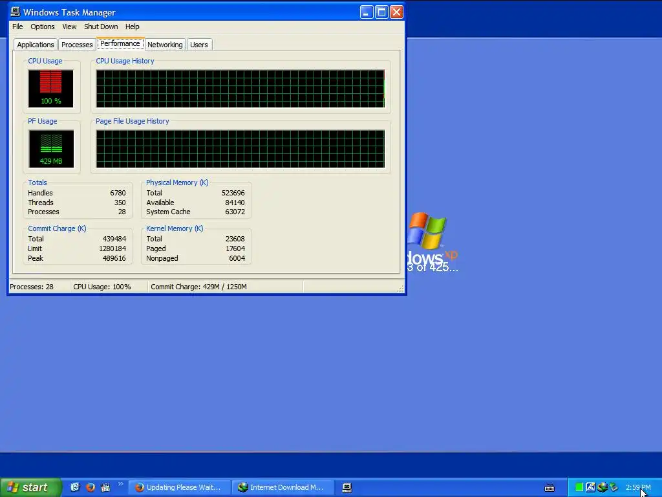This screenshot has width=662, height=497.
Task: Expand the quick launch chevron
Action: pyautogui.click(x=121, y=484)
